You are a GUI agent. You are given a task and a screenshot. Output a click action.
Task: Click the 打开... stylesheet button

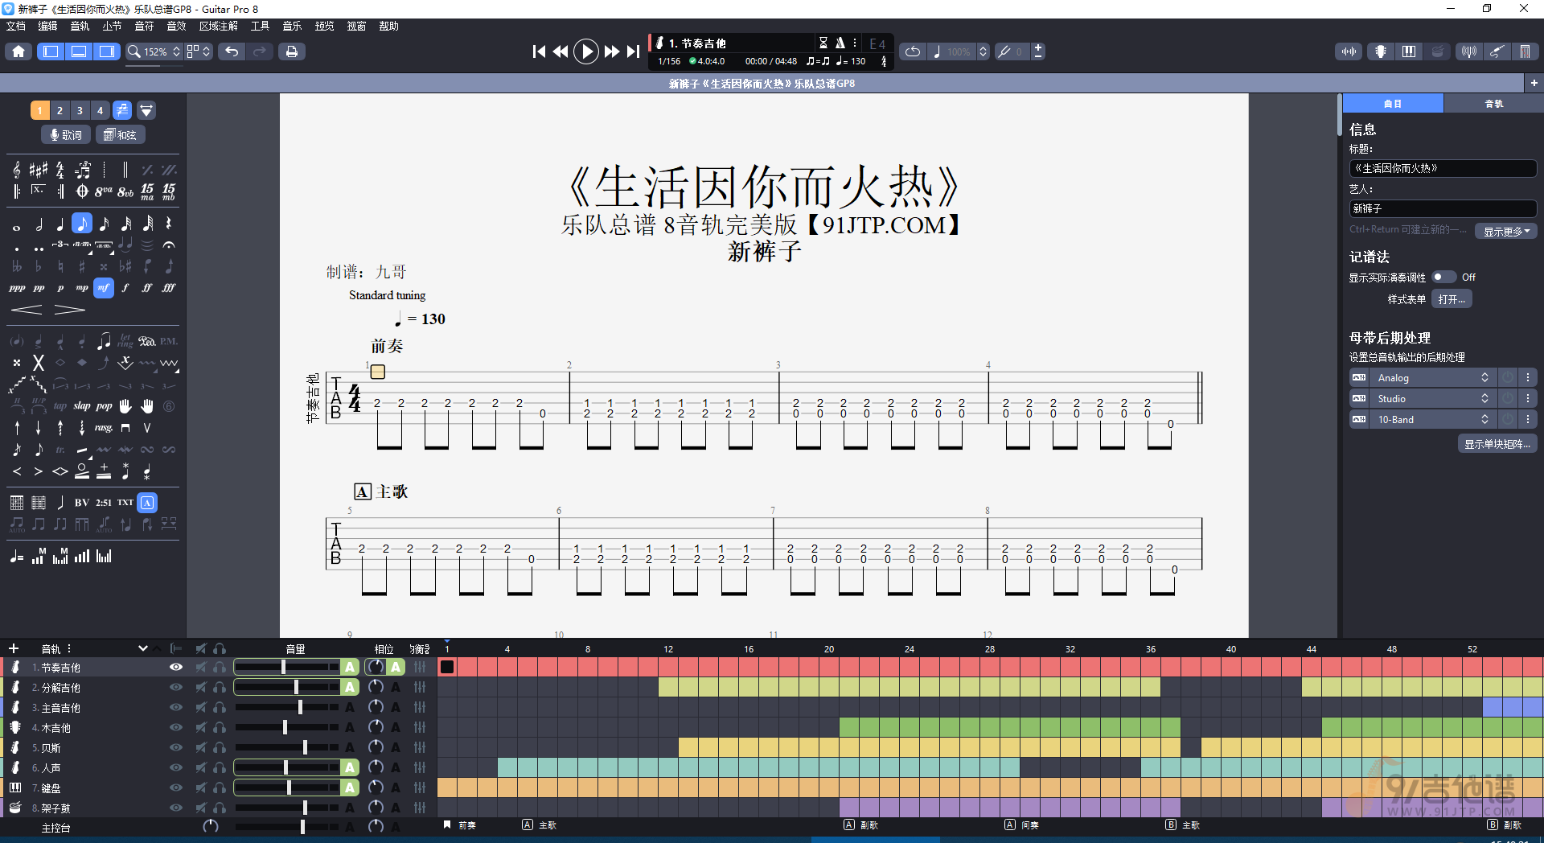pyautogui.click(x=1452, y=299)
